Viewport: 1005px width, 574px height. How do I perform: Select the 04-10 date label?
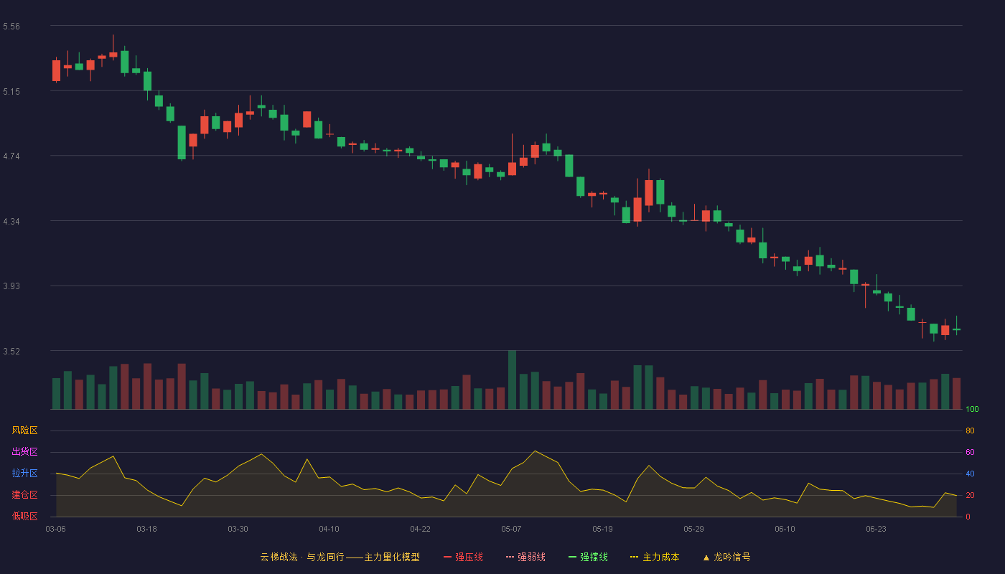[x=329, y=529]
